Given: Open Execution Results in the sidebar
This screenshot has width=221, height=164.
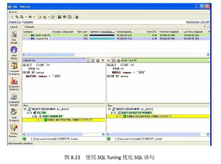Looking at the screenshot, I should pyautogui.click(x=14, y=100).
